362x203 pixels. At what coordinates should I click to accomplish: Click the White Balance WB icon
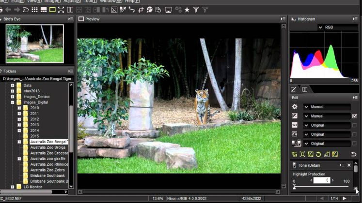coord(295,125)
